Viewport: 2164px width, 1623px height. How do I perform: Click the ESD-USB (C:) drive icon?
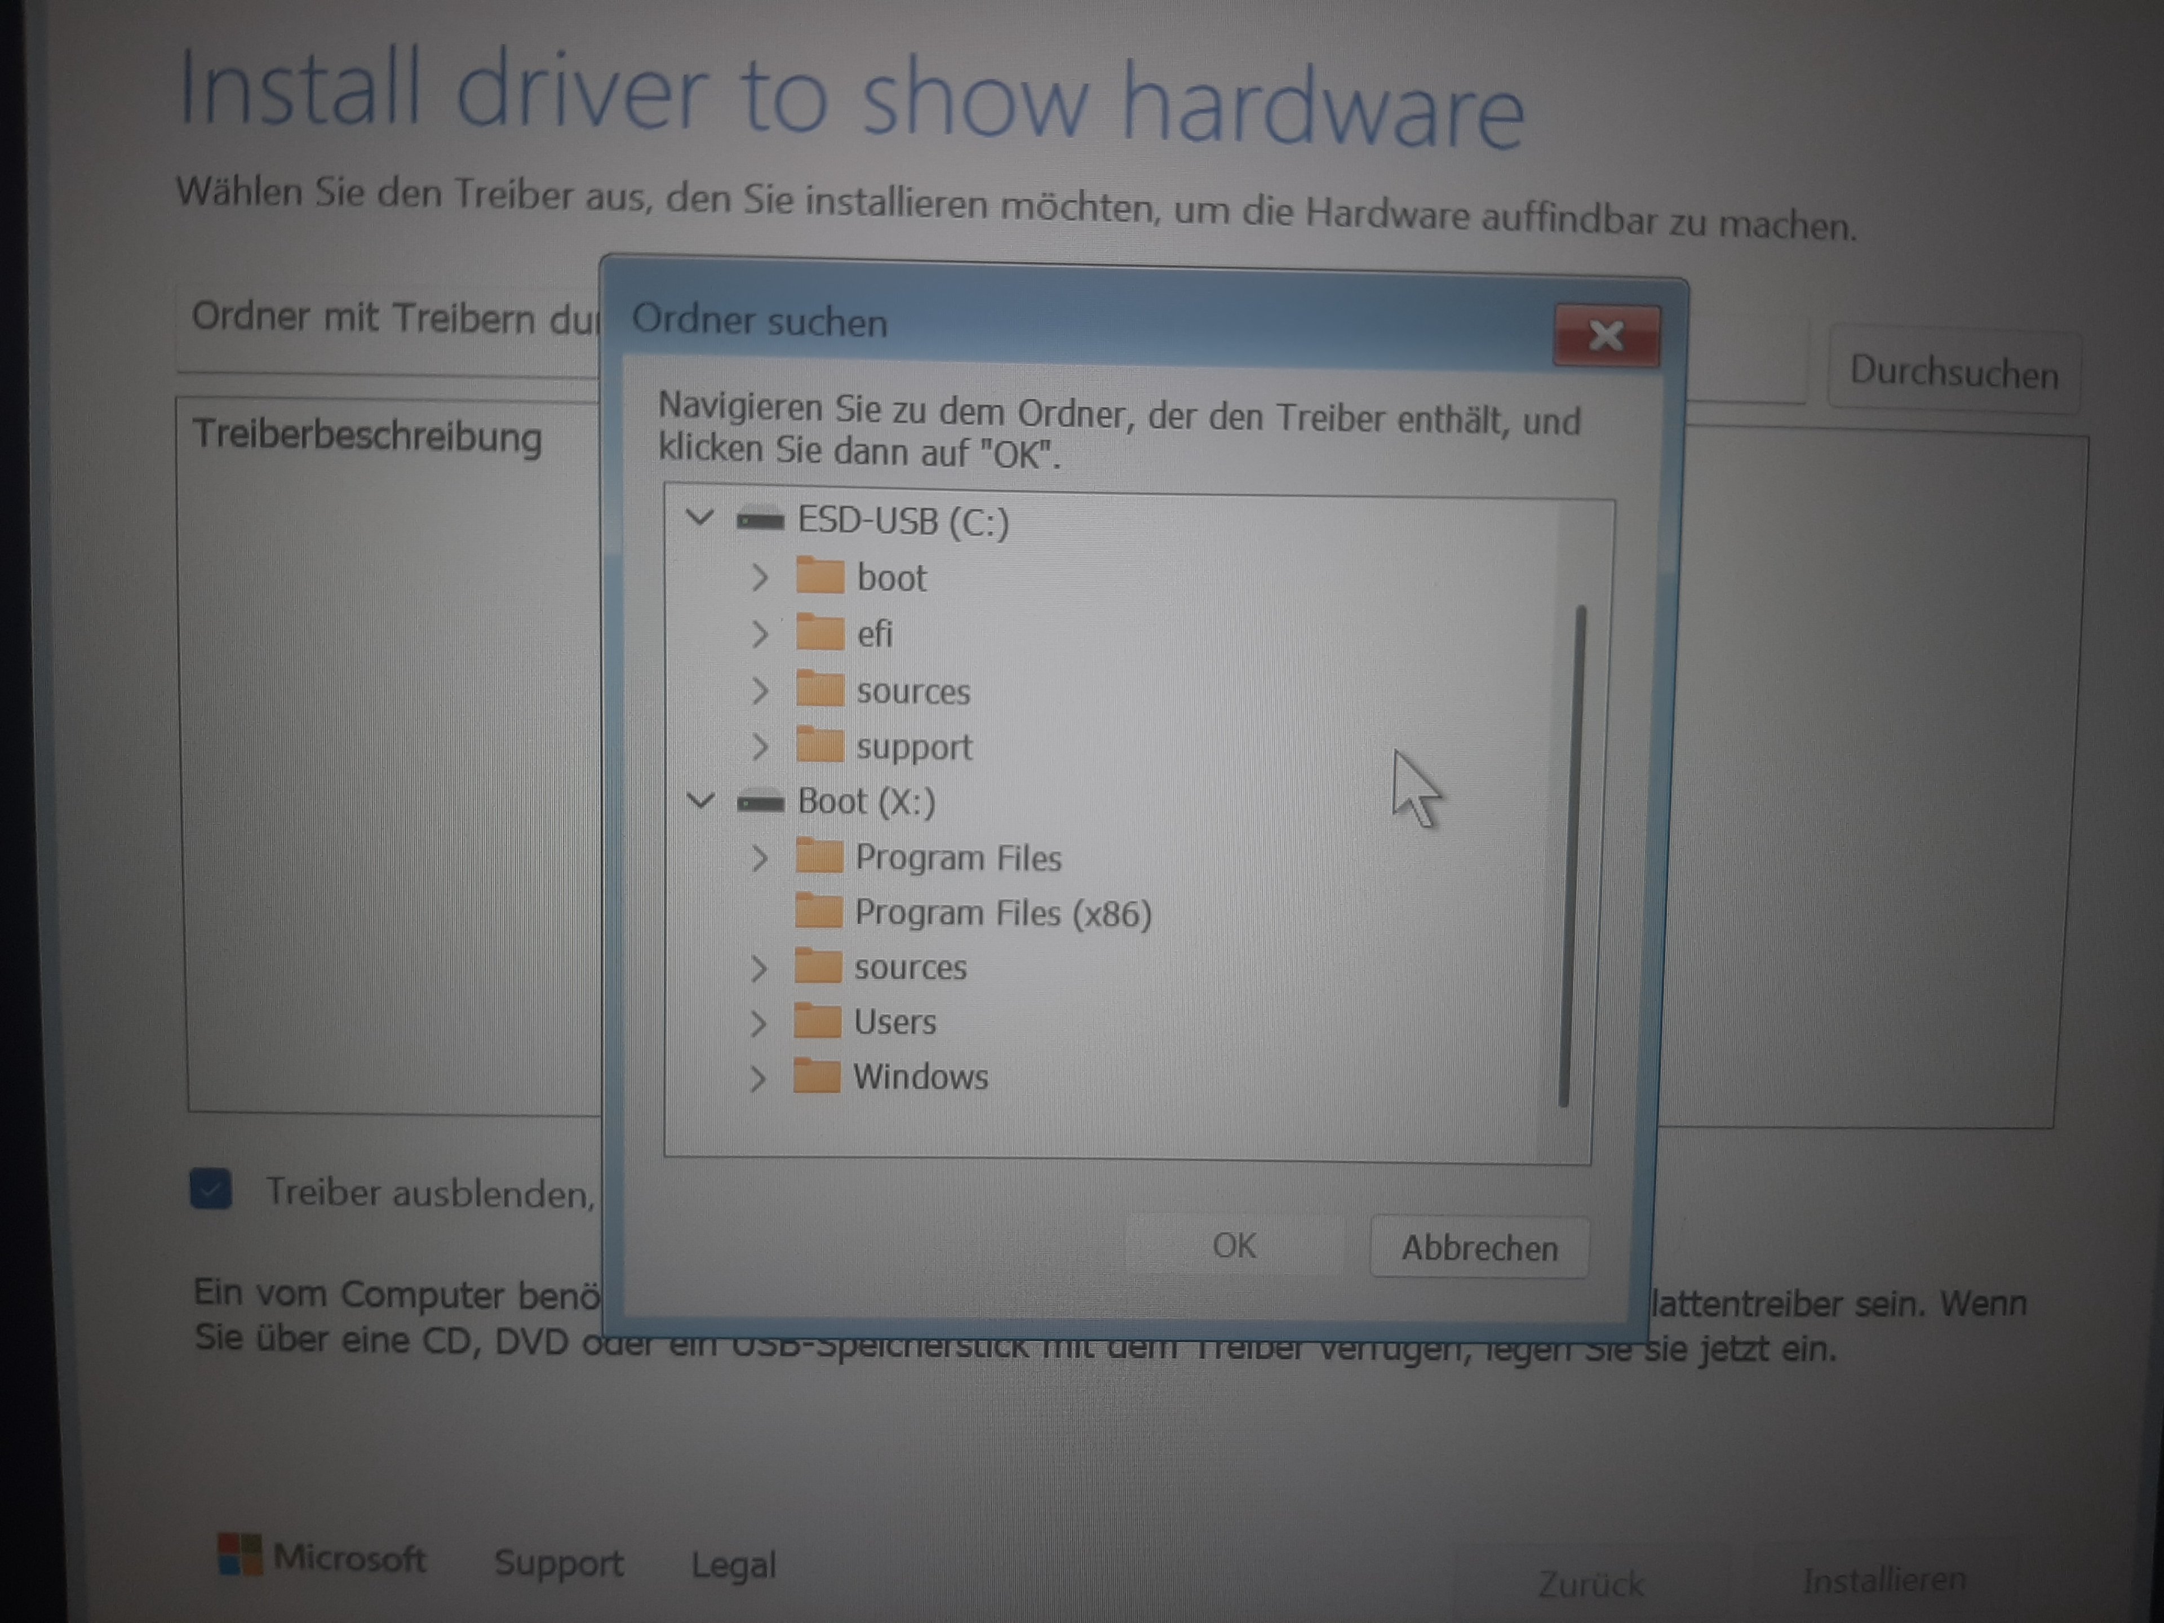click(x=760, y=520)
